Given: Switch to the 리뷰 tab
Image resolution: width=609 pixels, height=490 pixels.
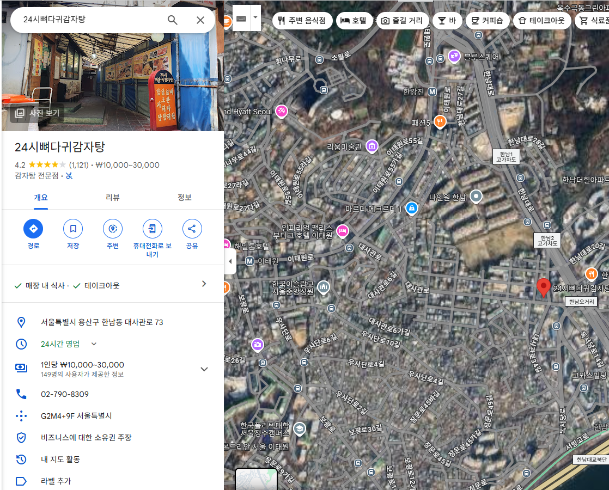Looking at the screenshot, I should pyautogui.click(x=113, y=197).
